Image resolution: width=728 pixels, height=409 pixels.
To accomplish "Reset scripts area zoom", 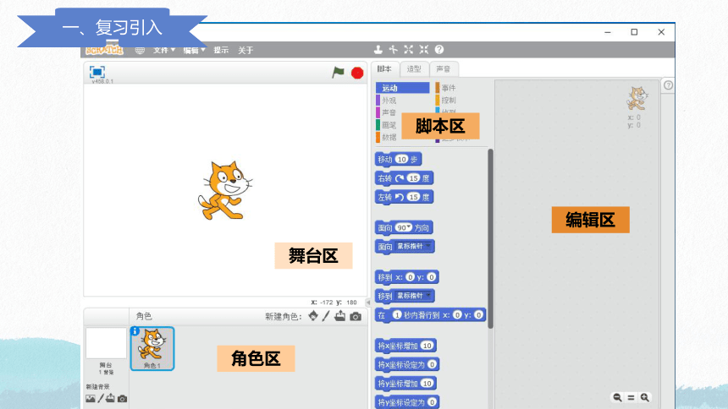I will tap(631, 397).
